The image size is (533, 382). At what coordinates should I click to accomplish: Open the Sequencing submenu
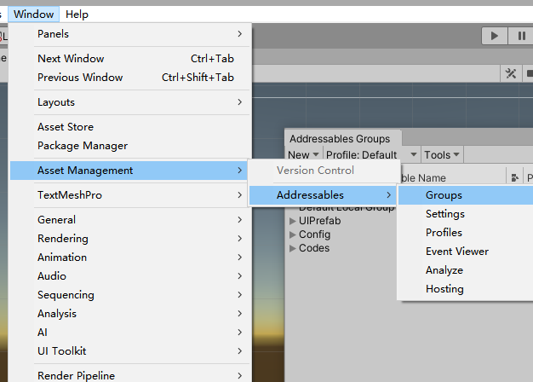tap(130, 295)
